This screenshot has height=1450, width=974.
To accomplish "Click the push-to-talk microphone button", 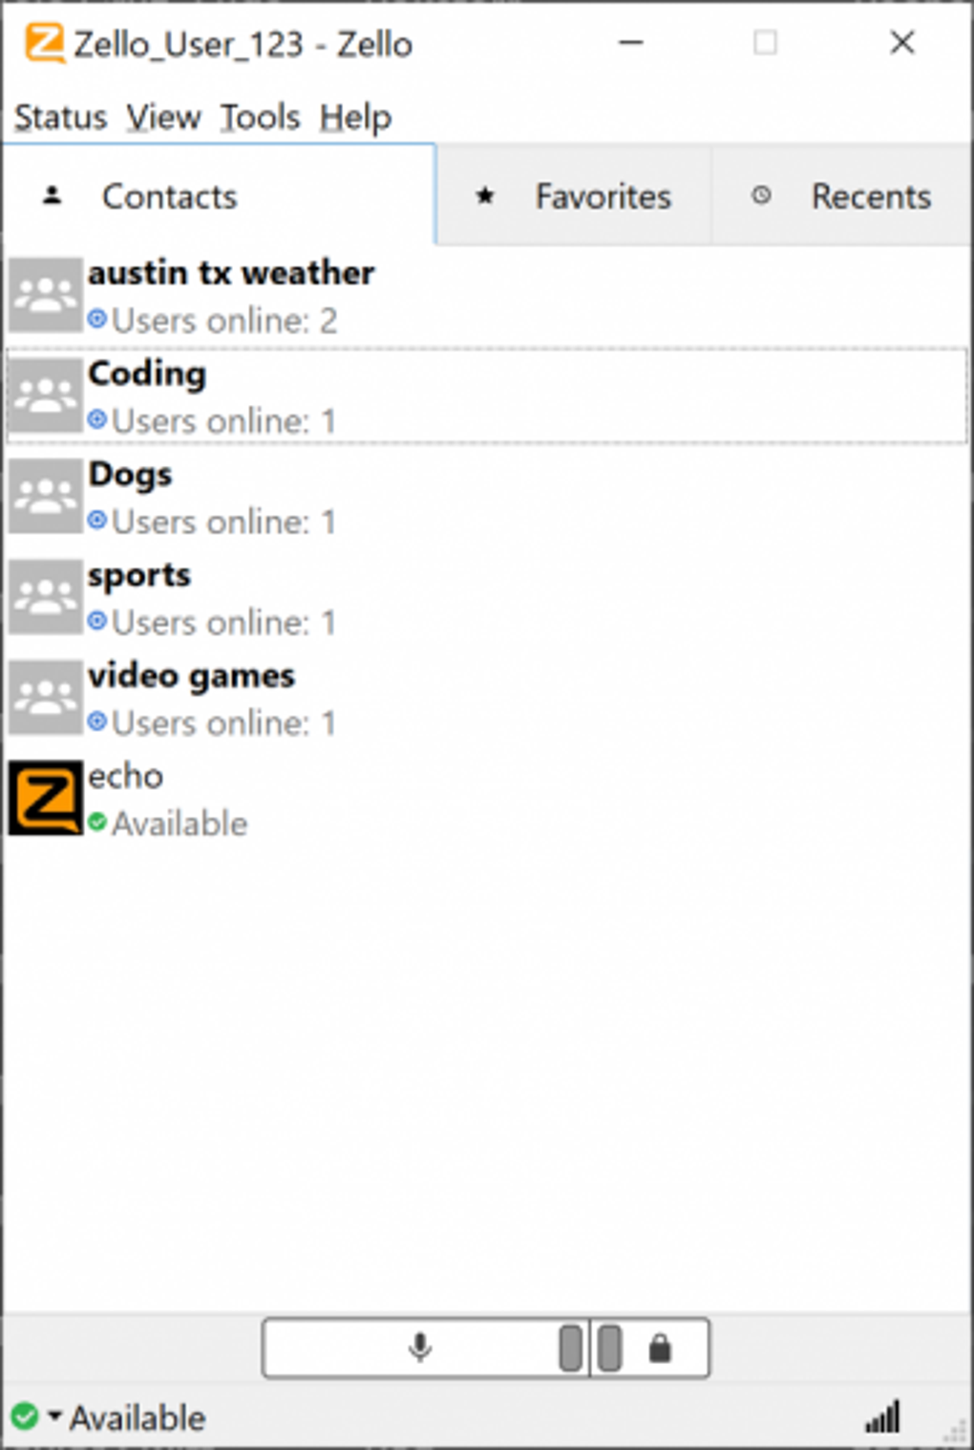I will pyautogui.click(x=420, y=1348).
